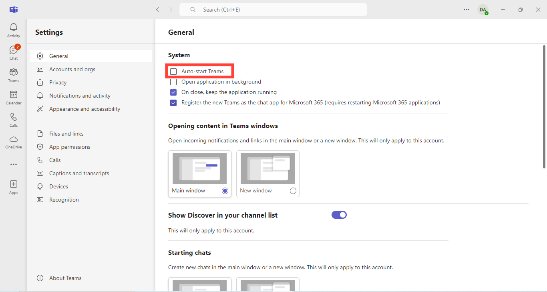Viewport: 547px width, 292px height.
Task: Click the System section heading
Action: pyautogui.click(x=179, y=55)
